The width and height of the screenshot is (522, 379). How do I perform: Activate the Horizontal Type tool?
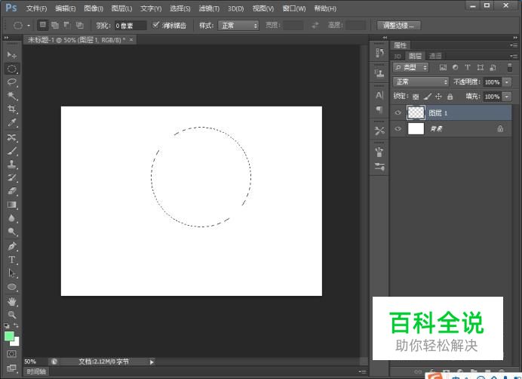tap(12, 260)
